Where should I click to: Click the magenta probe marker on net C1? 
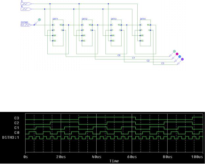click(x=177, y=54)
